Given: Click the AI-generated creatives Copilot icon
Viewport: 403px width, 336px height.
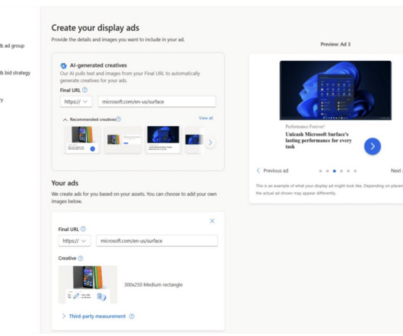Looking at the screenshot, I should click(63, 66).
